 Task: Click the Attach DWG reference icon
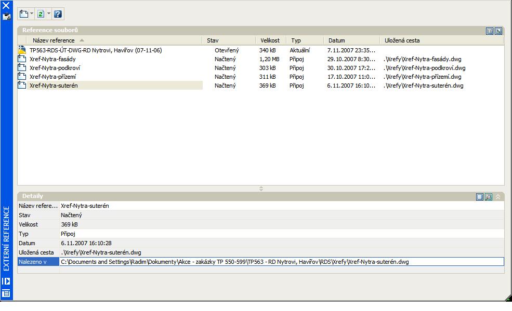[24, 14]
